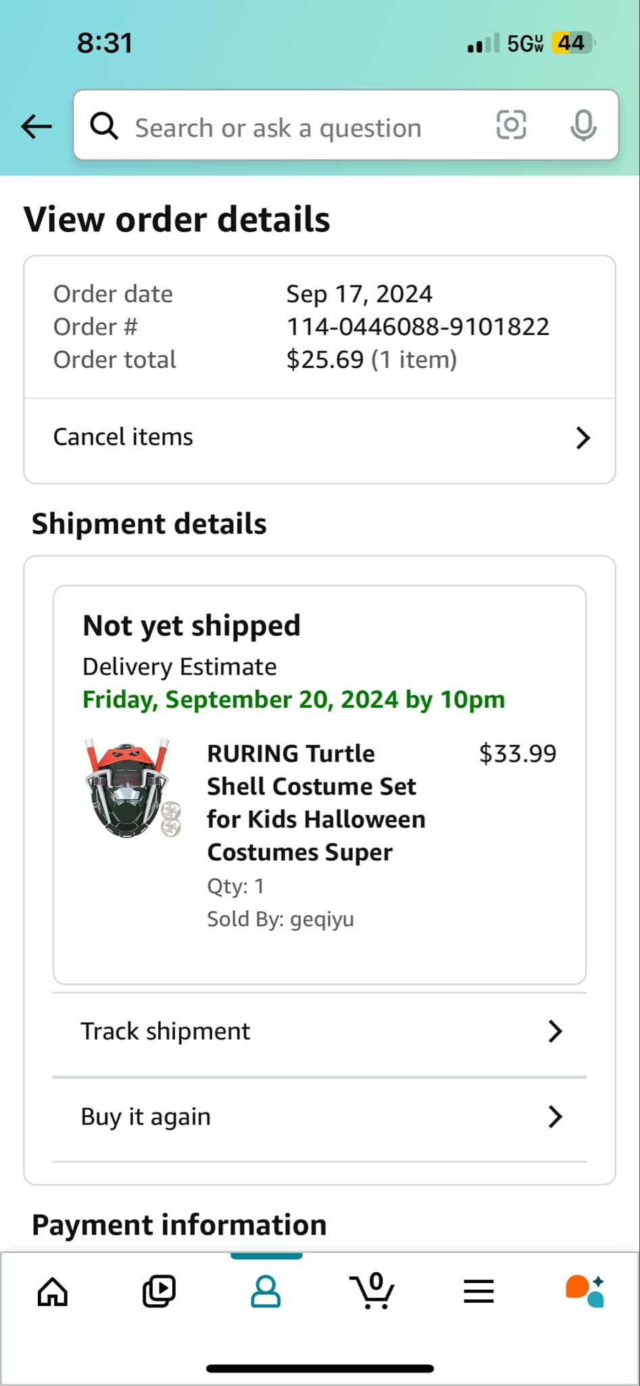Expand the Cancel items chevron
Screen dimensions: 640x1386
pos(583,438)
